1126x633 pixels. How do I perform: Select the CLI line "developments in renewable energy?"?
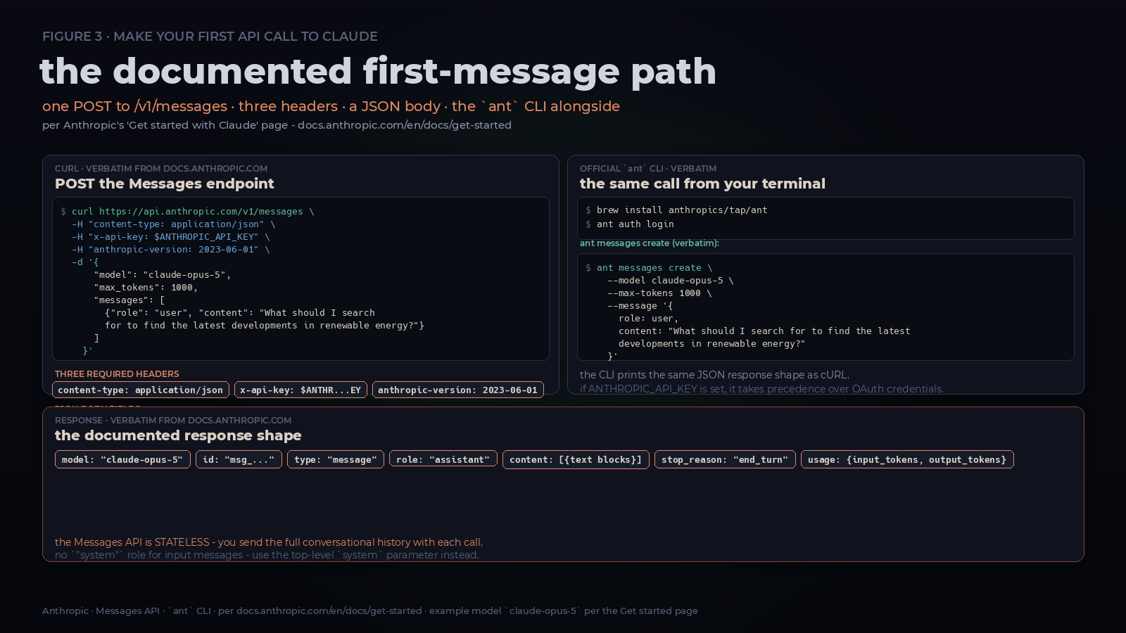tap(711, 344)
